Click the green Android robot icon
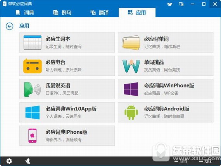 tap(131, 112)
